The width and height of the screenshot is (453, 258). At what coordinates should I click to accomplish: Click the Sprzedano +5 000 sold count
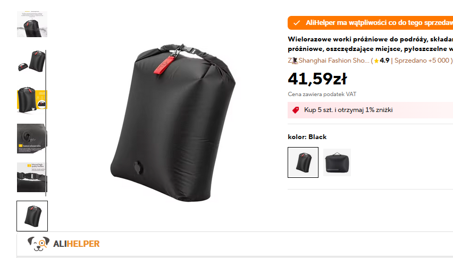422,61
